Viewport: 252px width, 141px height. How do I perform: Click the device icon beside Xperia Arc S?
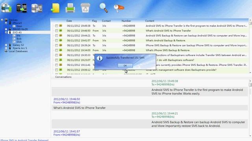click(10, 48)
